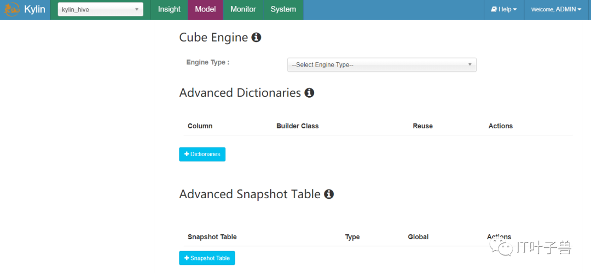Image resolution: width=591 pixels, height=273 pixels.
Task: Click plus icon on Dictionaries button
Action: pyautogui.click(x=187, y=154)
